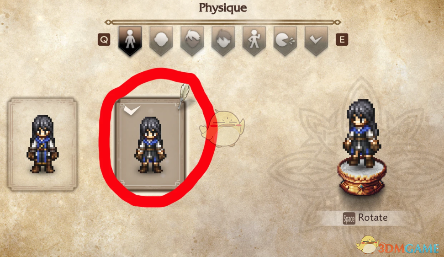
Task: Switch to the spiky hairstyle tab icon
Action: tap(192, 41)
